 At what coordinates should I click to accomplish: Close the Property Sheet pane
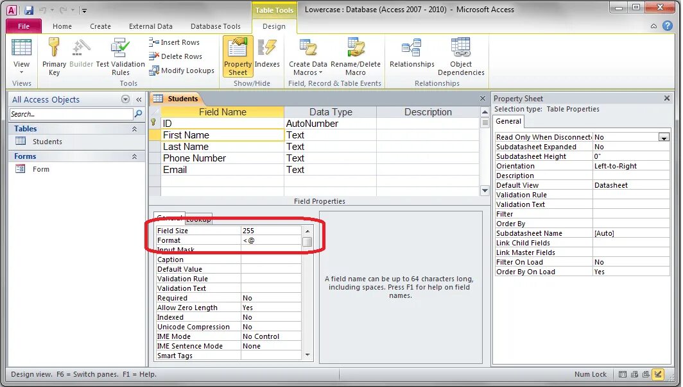(x=667, y=98)
